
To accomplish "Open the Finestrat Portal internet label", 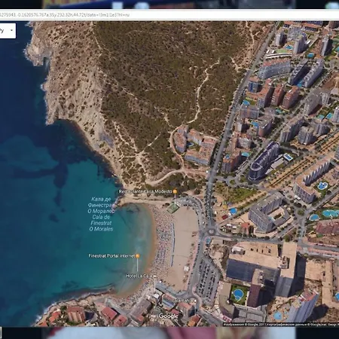I will (111, 256).
